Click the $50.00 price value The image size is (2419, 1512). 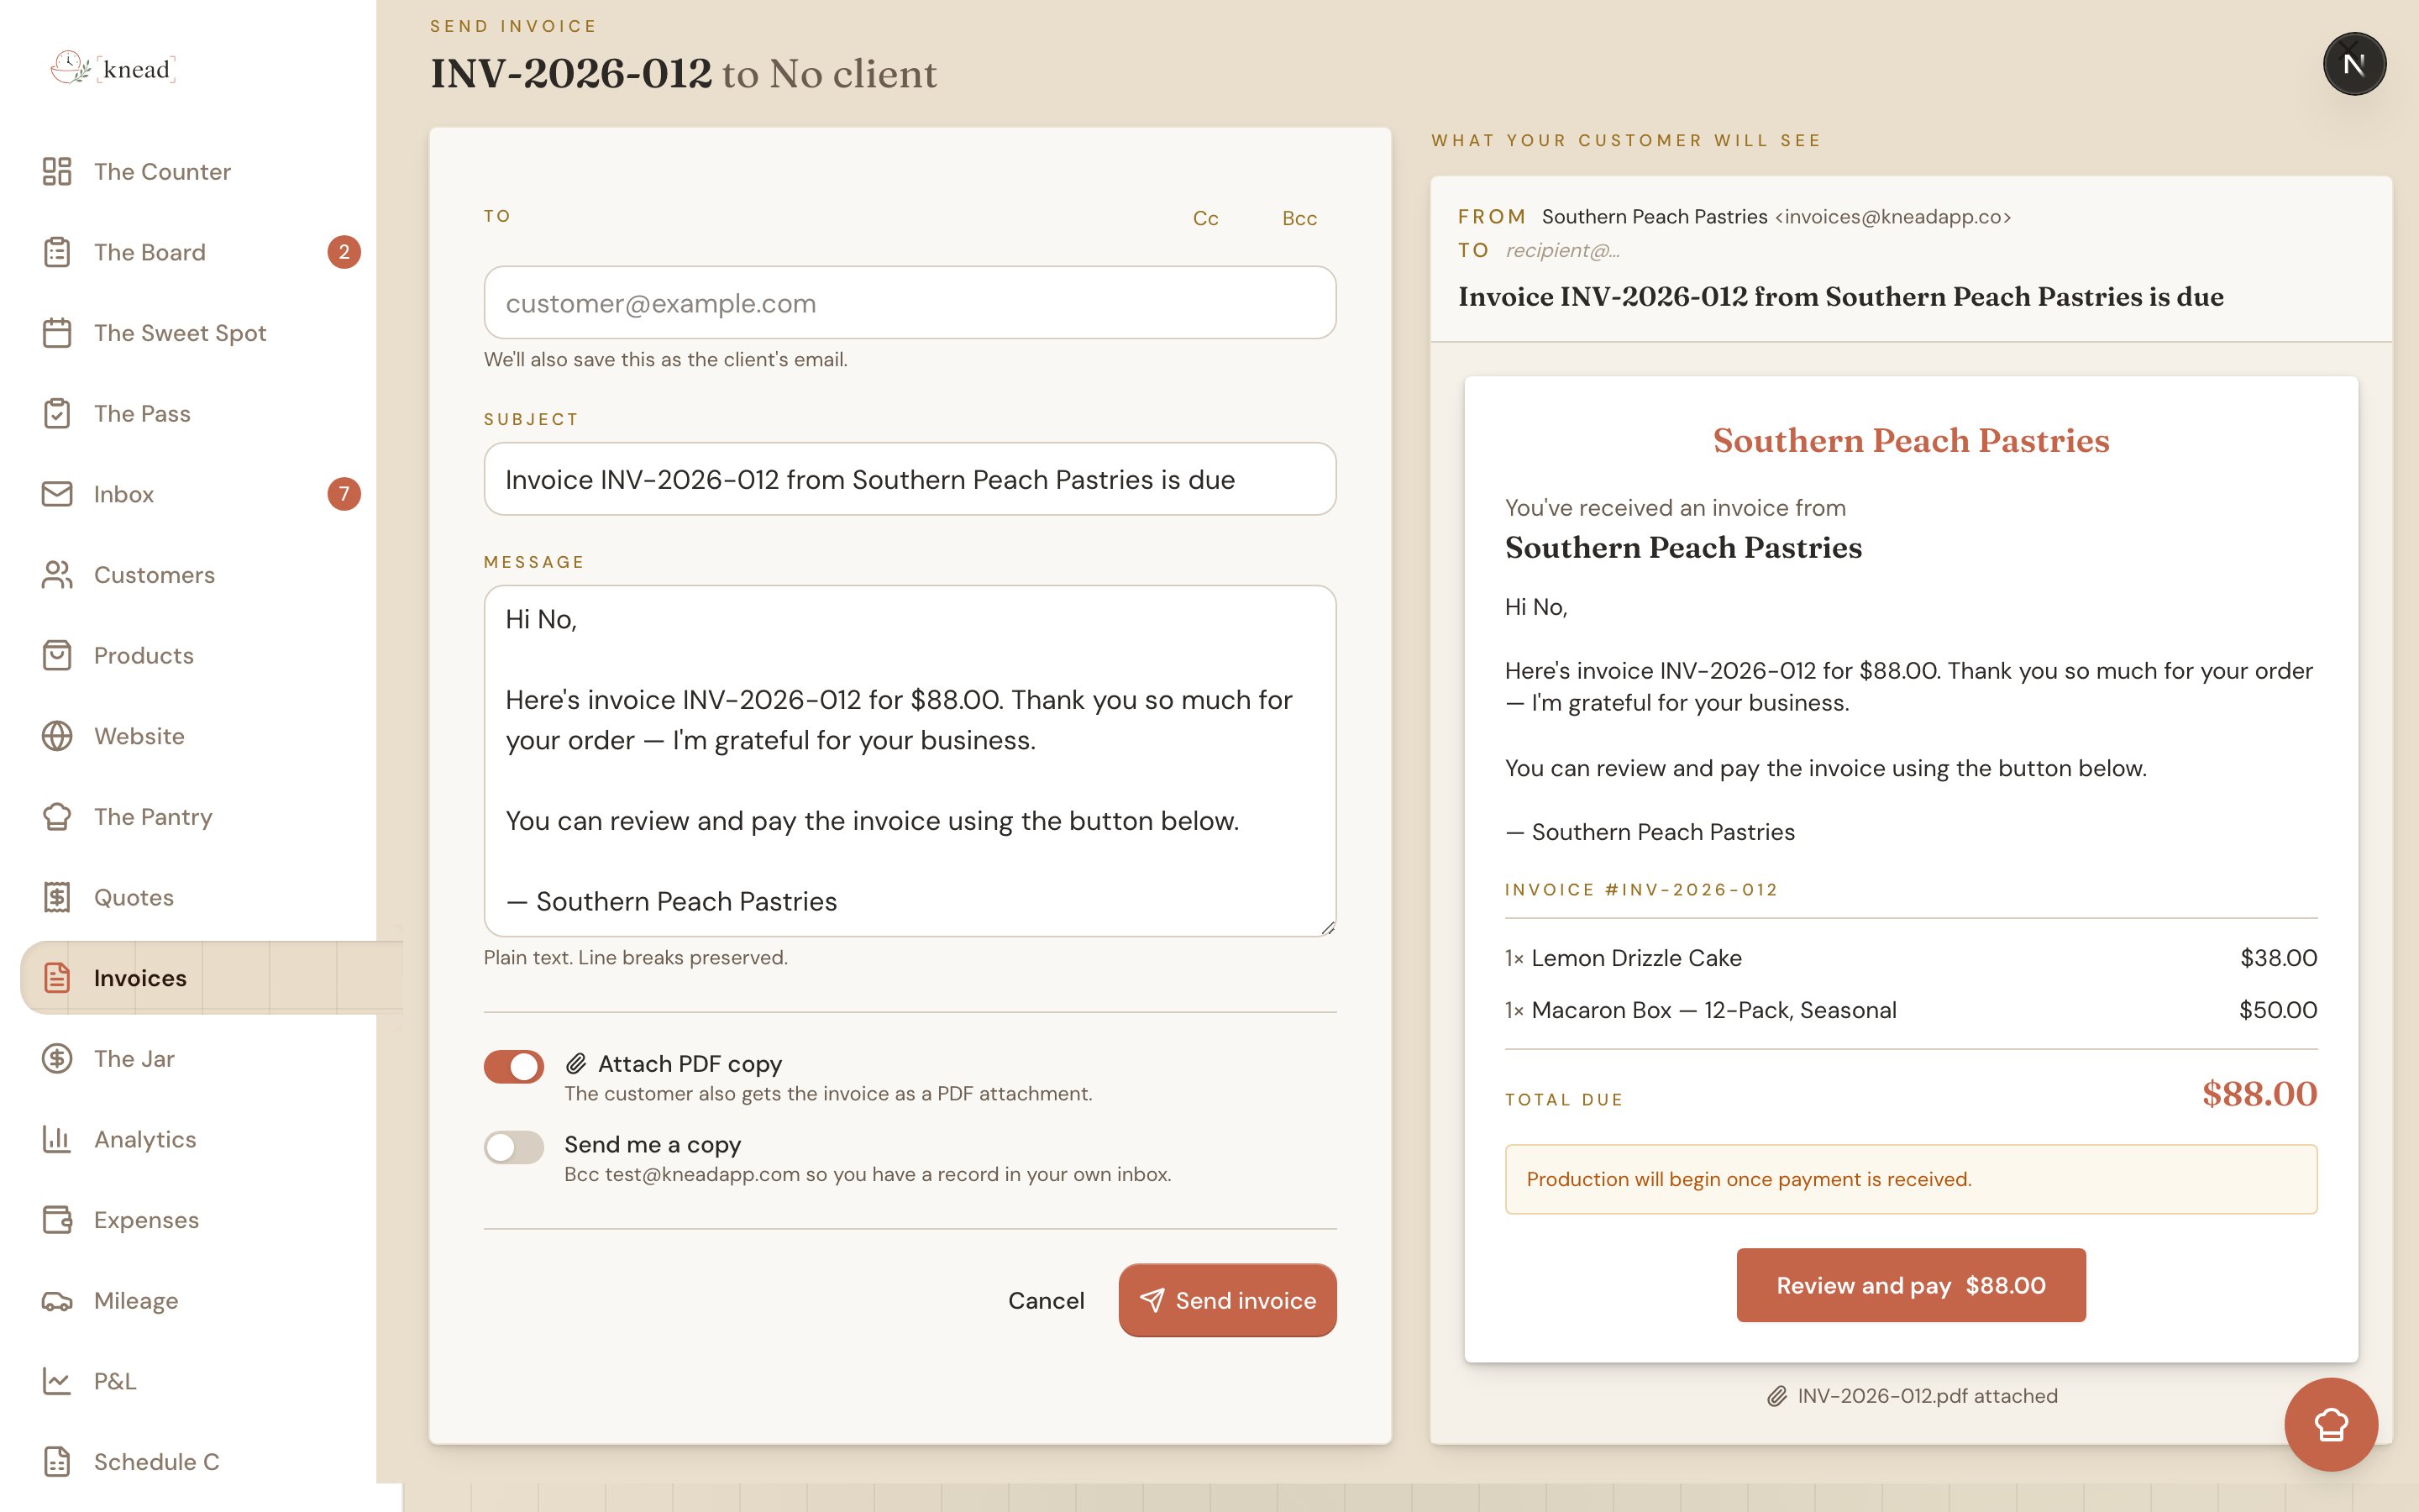2278,1010
